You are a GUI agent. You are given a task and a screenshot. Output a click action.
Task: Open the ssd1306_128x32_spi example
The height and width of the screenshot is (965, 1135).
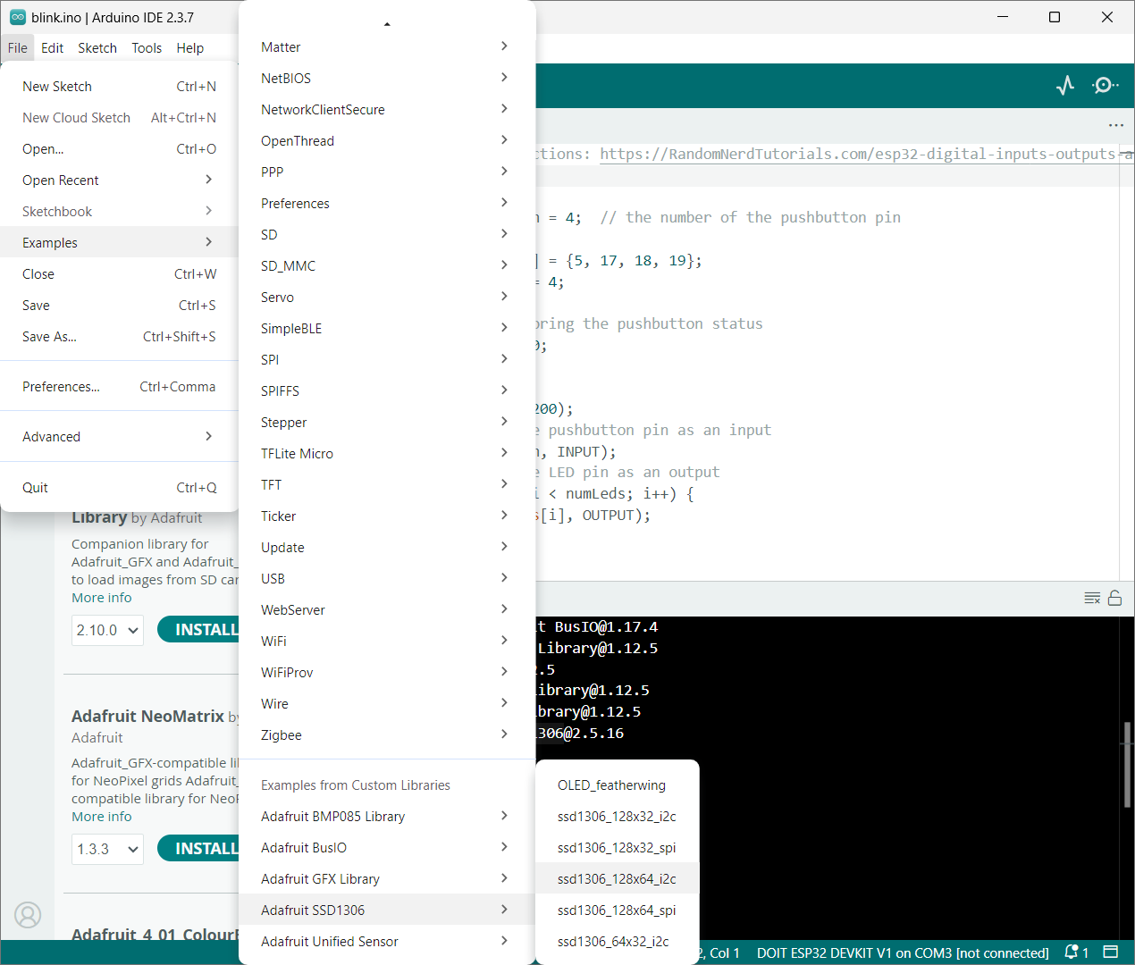(617, 848)
